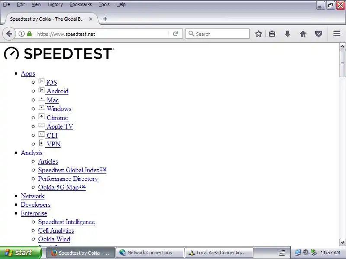The image size is (346, 259).
Task: Open Ookla Wind link
Action: (x=54, y=239)
